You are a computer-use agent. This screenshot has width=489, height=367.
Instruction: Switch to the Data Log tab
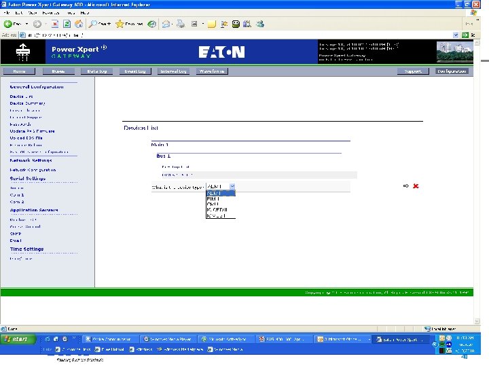coord(97,71)
